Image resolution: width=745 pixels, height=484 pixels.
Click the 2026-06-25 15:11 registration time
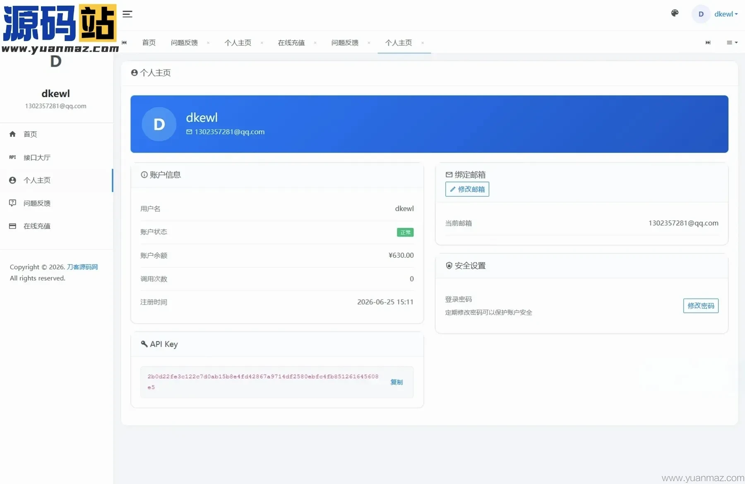(385, 302)
